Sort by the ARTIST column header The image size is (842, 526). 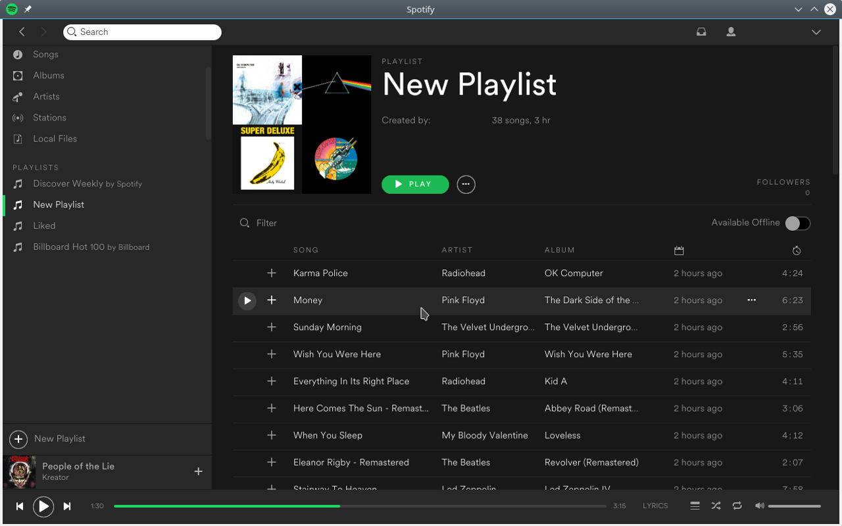coord(457,250)
